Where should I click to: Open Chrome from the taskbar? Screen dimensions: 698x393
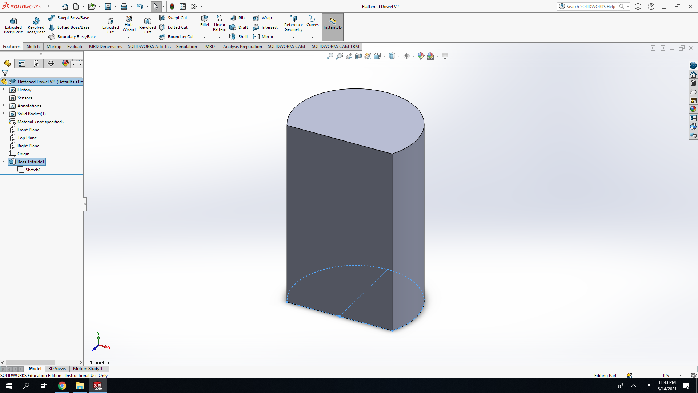coord(62,386)
